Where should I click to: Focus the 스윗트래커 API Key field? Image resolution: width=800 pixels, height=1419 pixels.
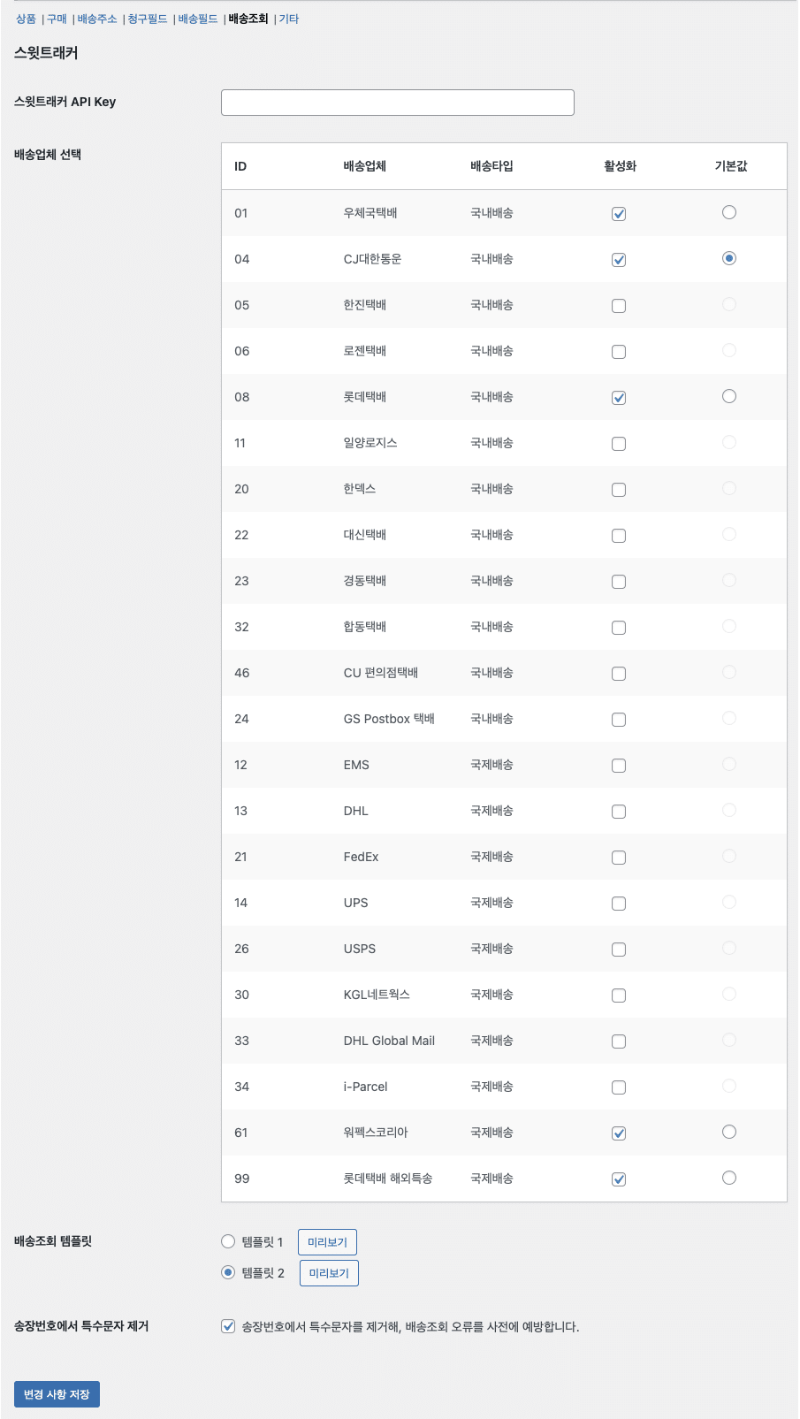398,103
